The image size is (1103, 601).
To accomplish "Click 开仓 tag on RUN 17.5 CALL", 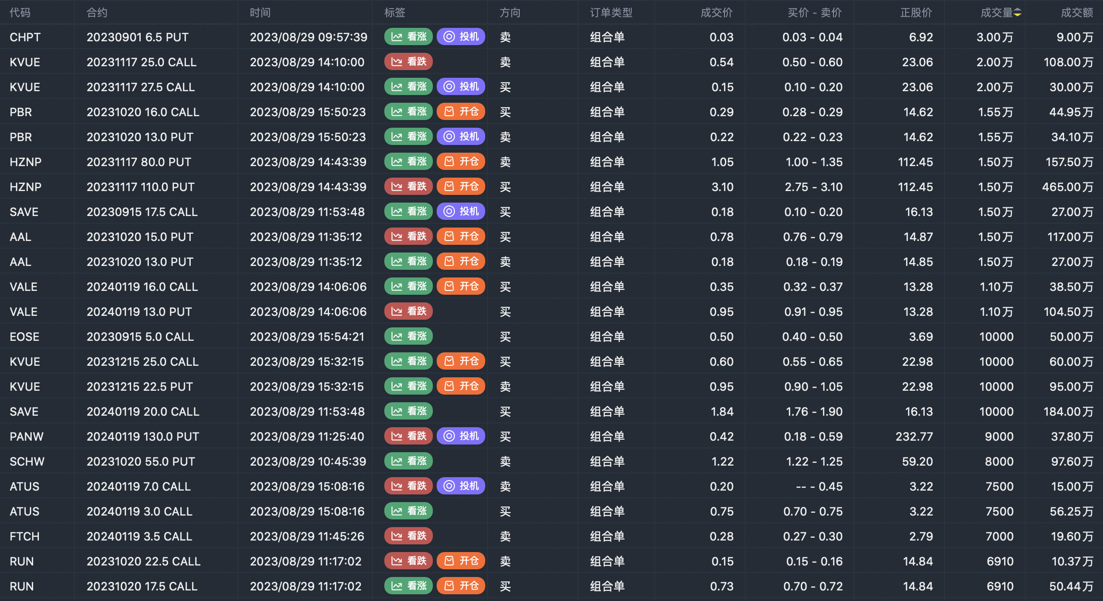I will (461, 586).
